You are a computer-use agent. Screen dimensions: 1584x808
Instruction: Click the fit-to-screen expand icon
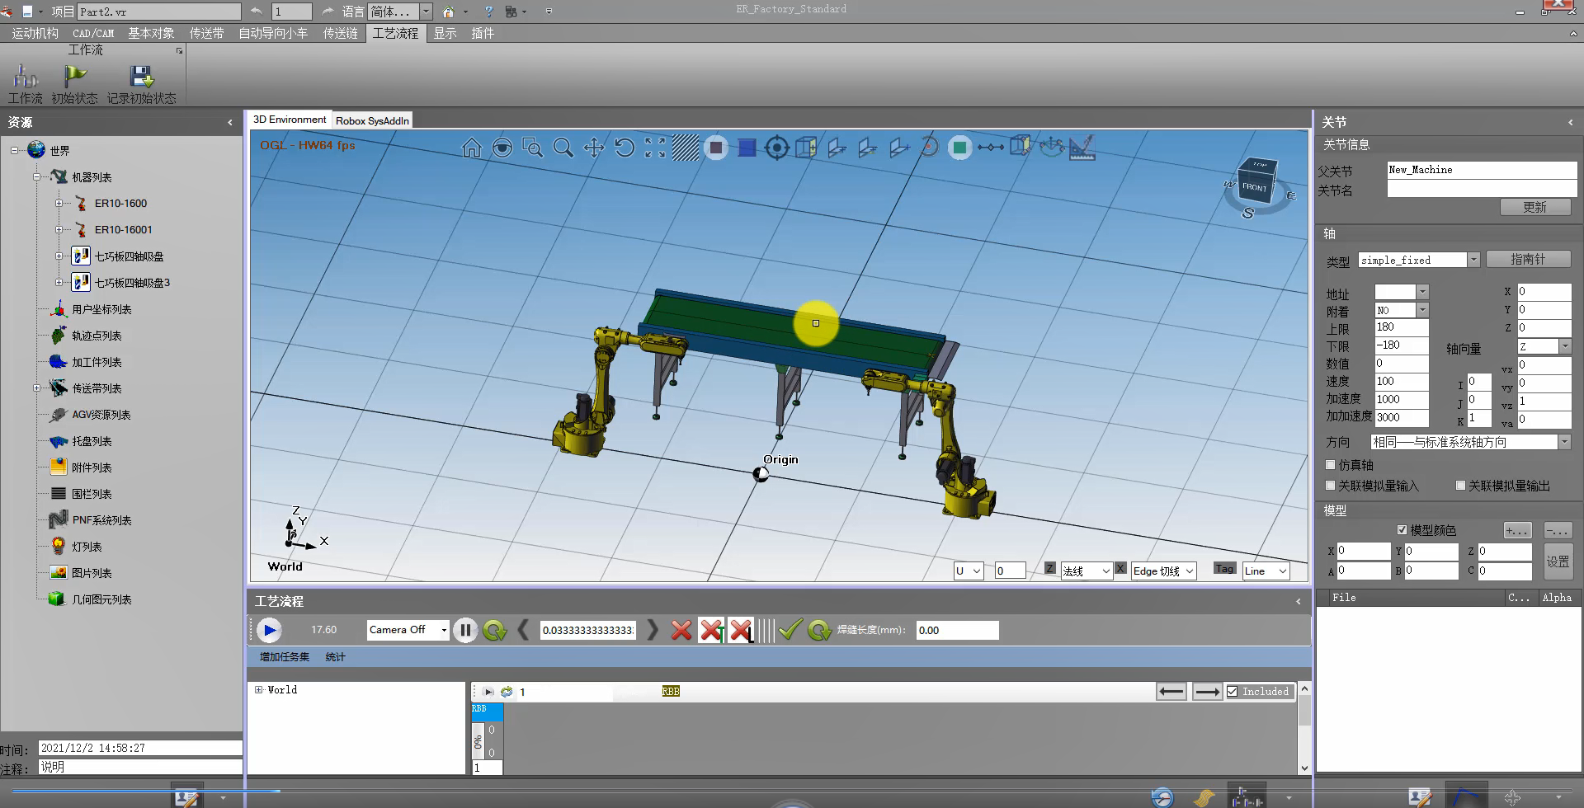pos(655,148)
